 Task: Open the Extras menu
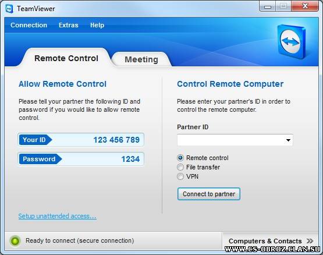tap(69, 25)
